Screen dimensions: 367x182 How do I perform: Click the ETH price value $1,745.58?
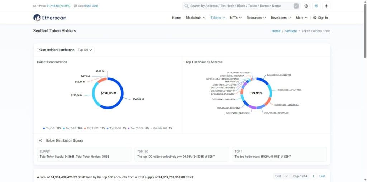53,6
